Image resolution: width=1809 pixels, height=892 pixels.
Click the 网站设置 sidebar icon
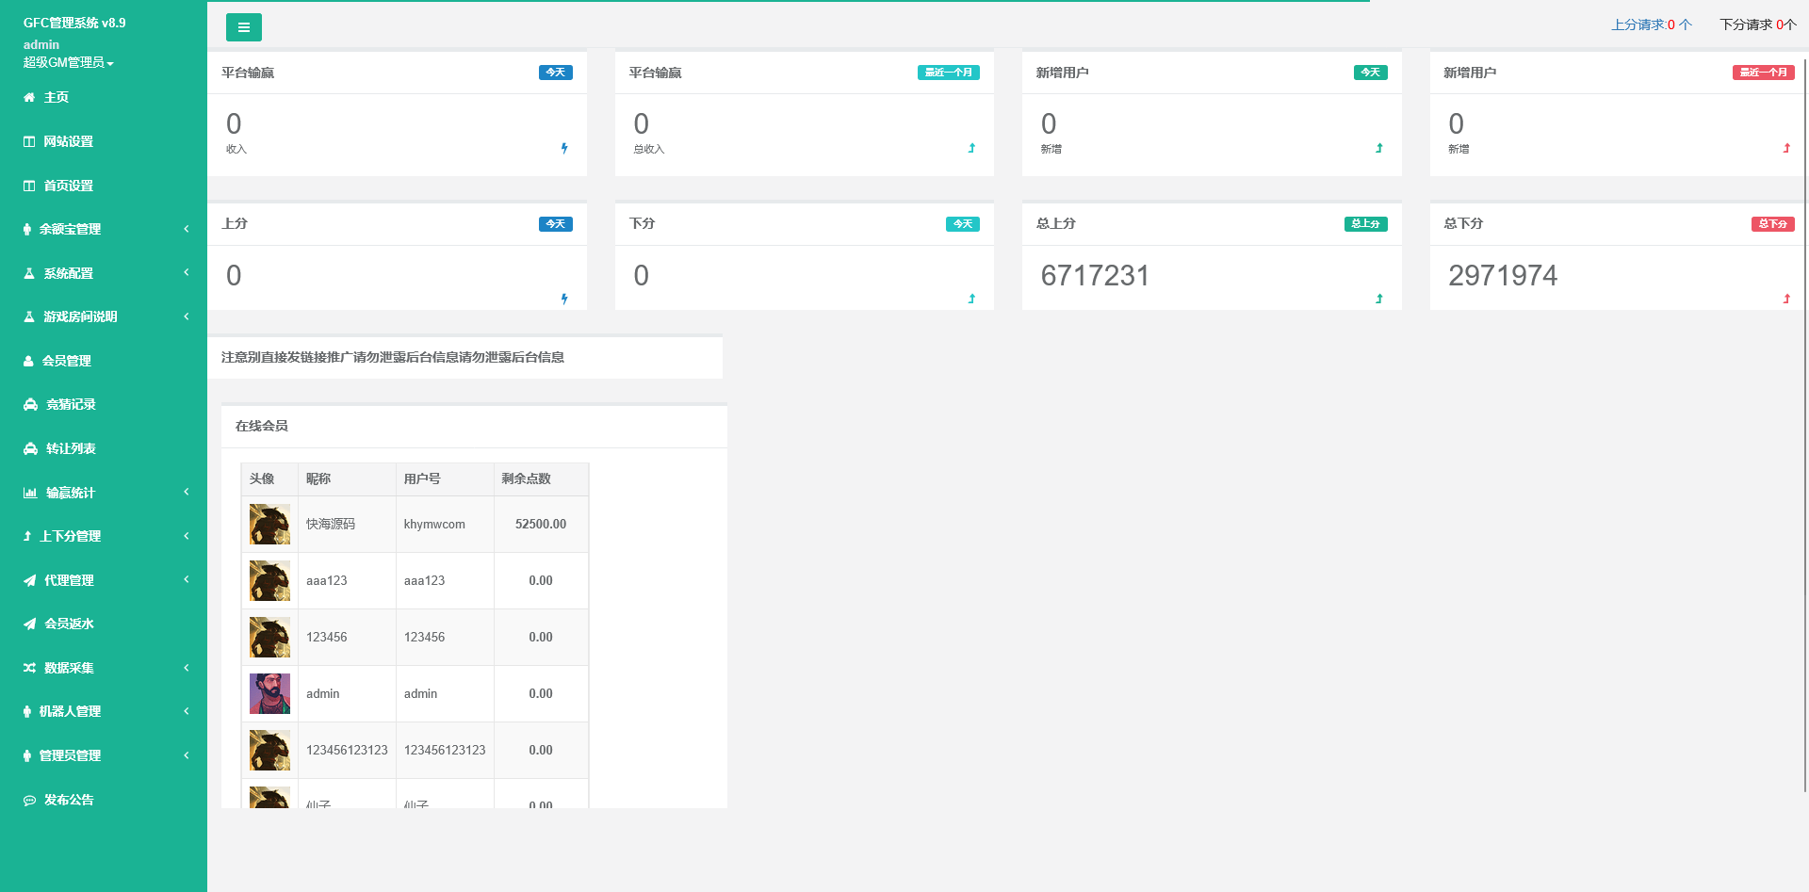(29, 141)
